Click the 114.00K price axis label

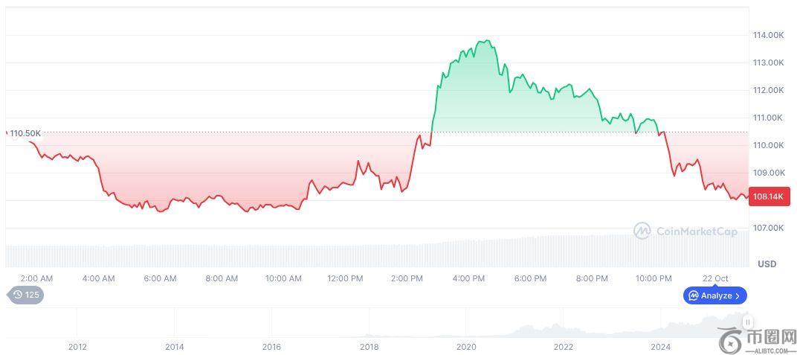click(769, 35)
